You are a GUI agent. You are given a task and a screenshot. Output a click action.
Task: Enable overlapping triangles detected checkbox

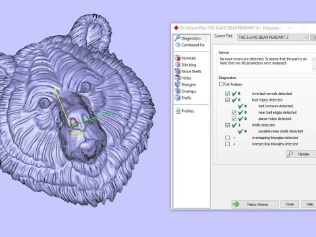(227, 138)
